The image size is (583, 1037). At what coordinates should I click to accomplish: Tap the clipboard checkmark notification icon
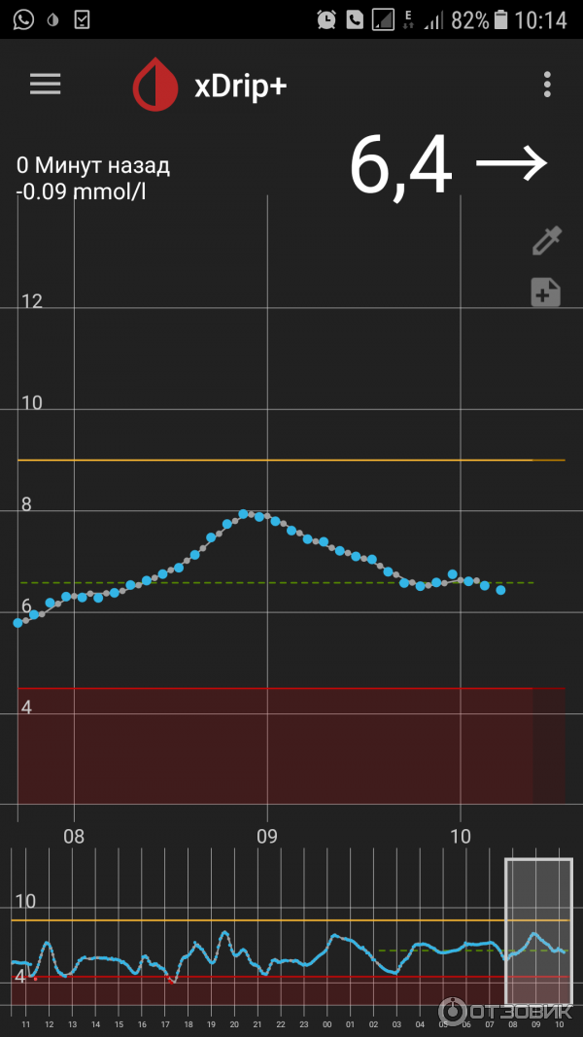(83, 19)
